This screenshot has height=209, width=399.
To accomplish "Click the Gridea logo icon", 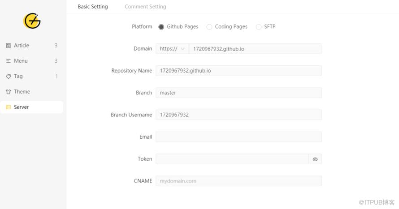I will coord(32,21).
